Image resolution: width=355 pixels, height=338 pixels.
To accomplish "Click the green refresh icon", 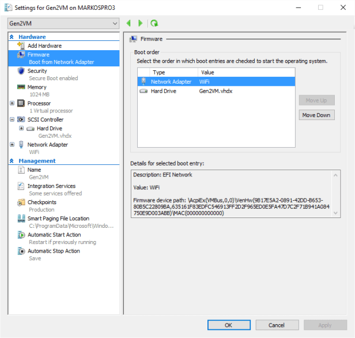I will point(154,23).
